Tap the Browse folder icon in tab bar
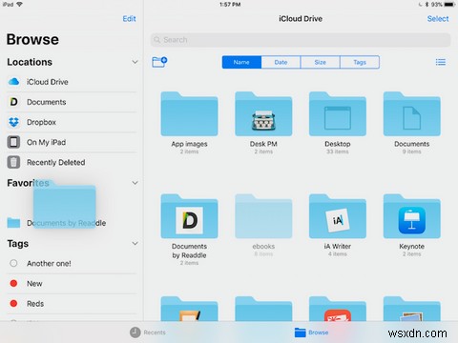 tap(300, 333)
